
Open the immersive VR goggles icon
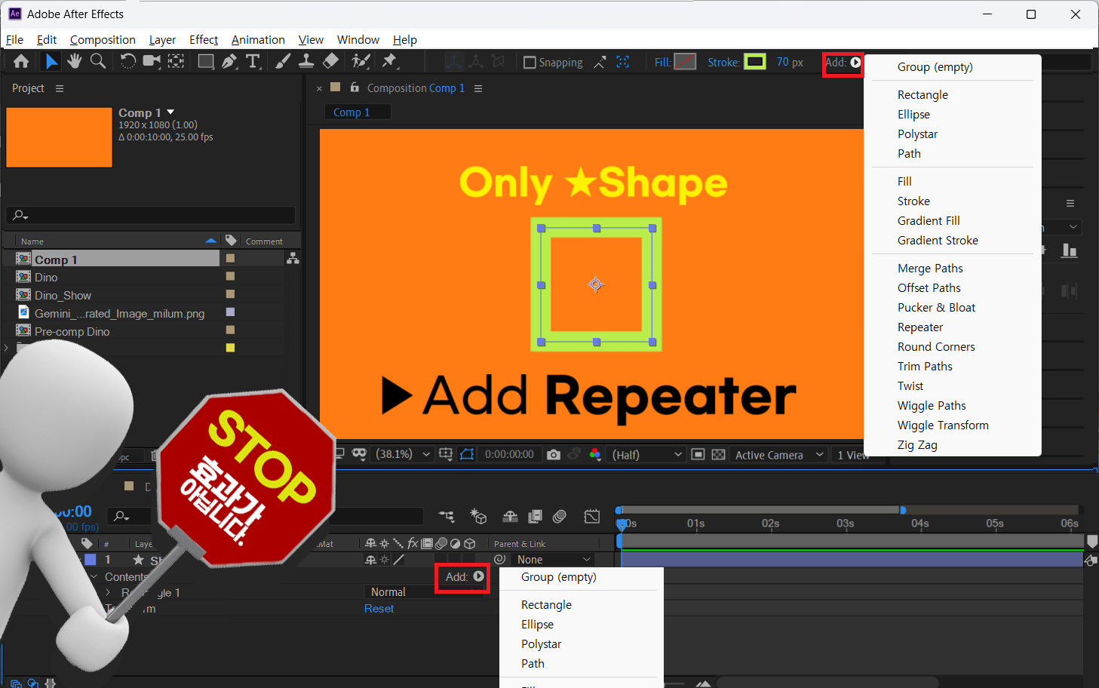click(359, 454)
